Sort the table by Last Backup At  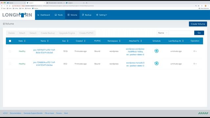tap(176, 41)
